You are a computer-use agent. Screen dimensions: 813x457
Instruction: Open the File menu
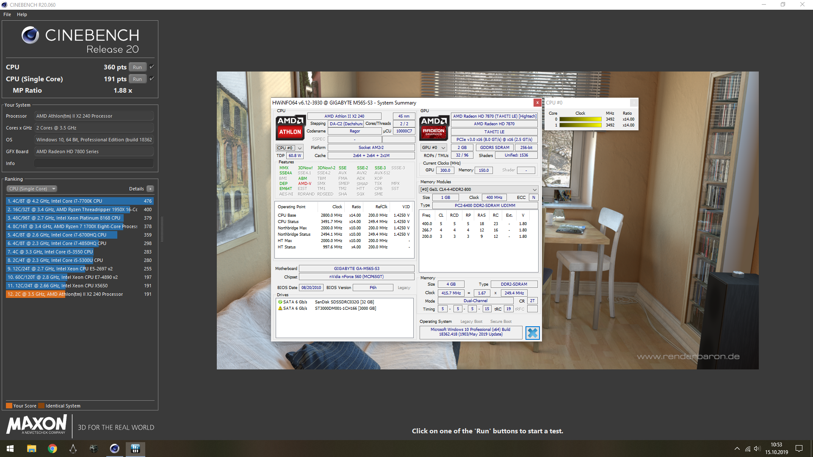click(7, 14)
